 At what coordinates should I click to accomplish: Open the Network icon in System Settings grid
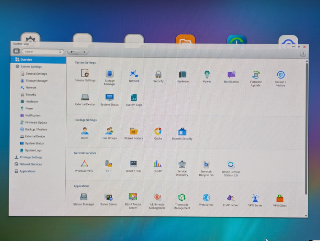[x=134, y=74]
